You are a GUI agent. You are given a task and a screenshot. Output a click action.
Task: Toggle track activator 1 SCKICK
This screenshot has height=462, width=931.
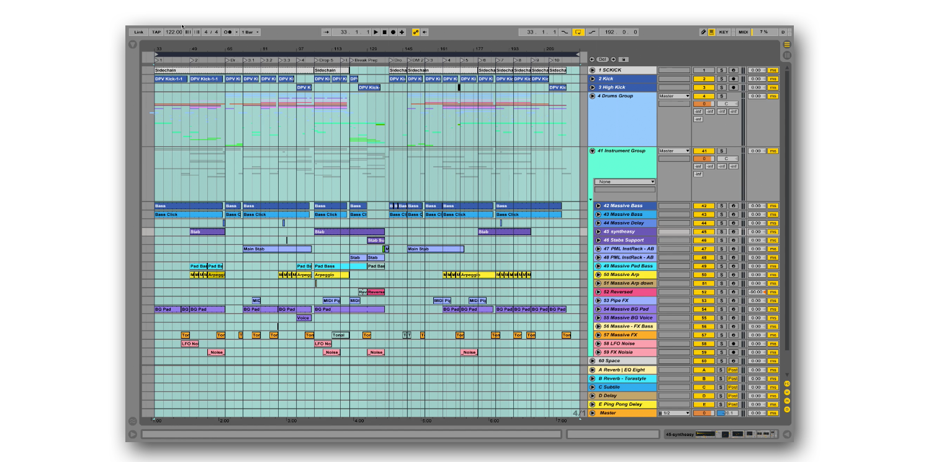coord(704,71)
